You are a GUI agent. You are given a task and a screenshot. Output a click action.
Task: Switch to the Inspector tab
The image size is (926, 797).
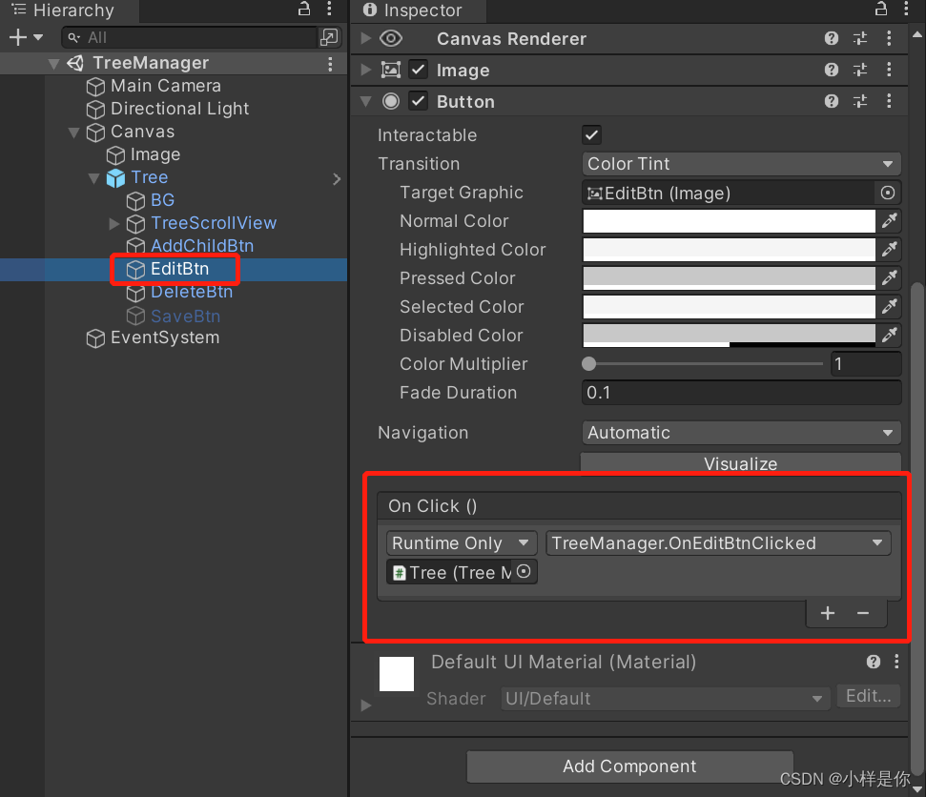[418, 11]
